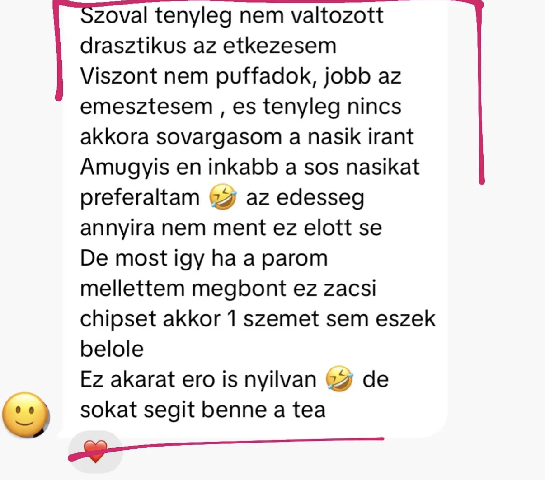545x480 pixels.
Task: Tap the red heart reaction badge
Action: coord(95,452)
